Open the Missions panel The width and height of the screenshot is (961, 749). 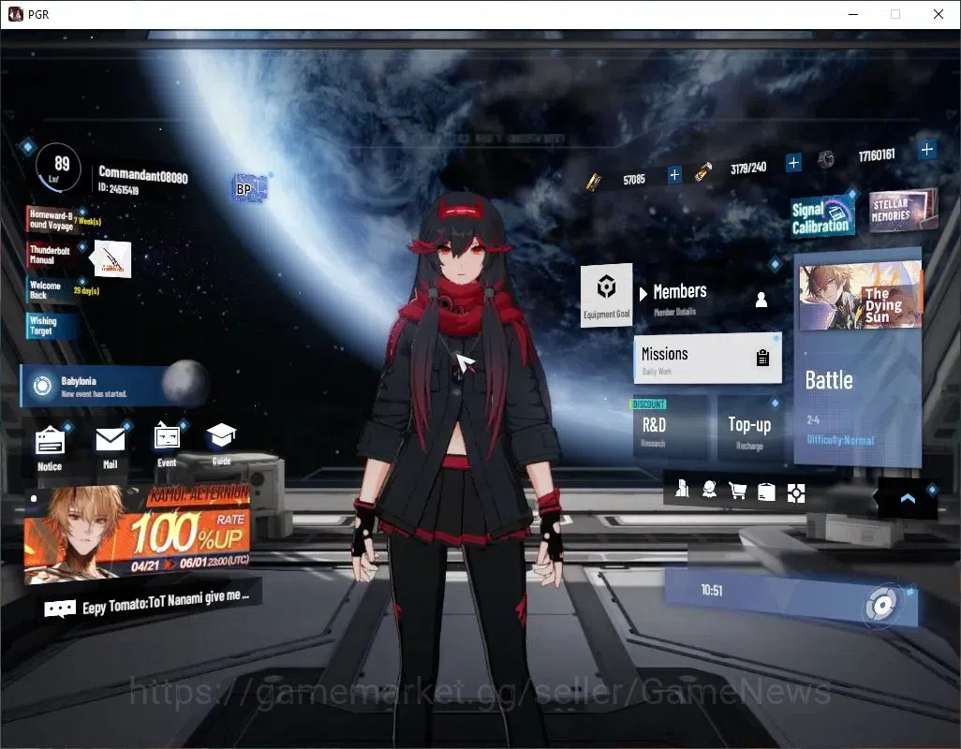(707, 359)
